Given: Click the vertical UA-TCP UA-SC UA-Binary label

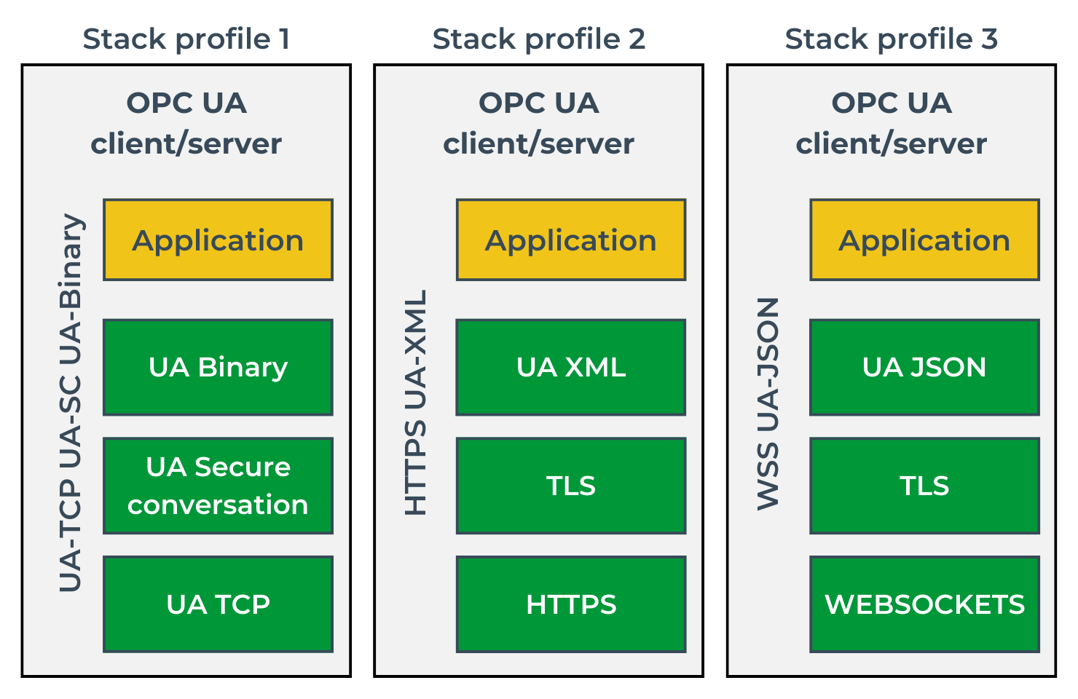Looking at the screenshot, I should [x=71, y=403].
